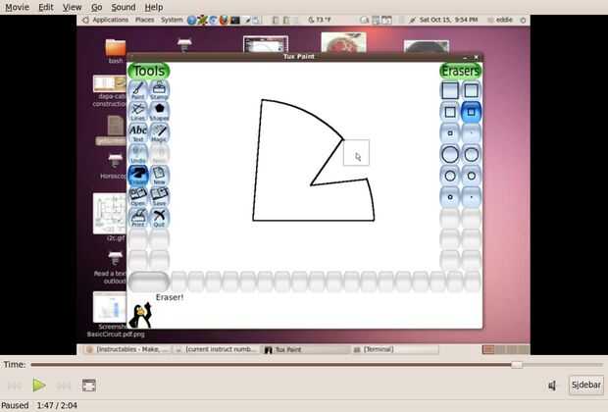Open the Help menu
This screenshot has height=412, width=608.
(154, 7)
